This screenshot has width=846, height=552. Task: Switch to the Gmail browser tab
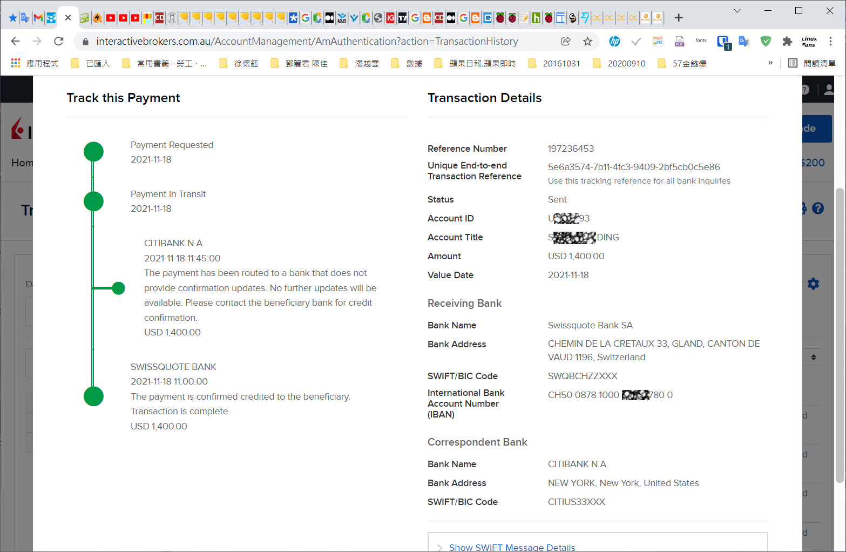click(38, 18)
